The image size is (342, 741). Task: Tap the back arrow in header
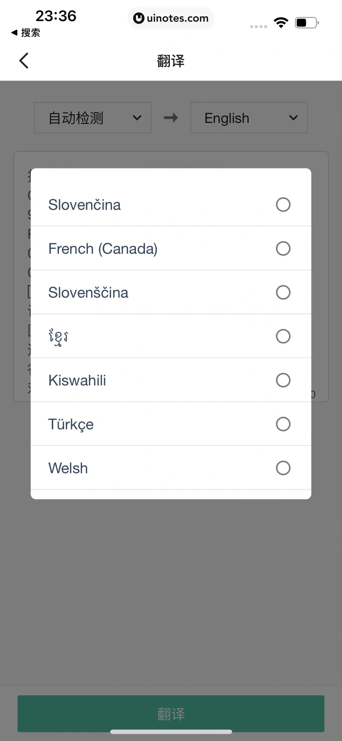(24, 61)
